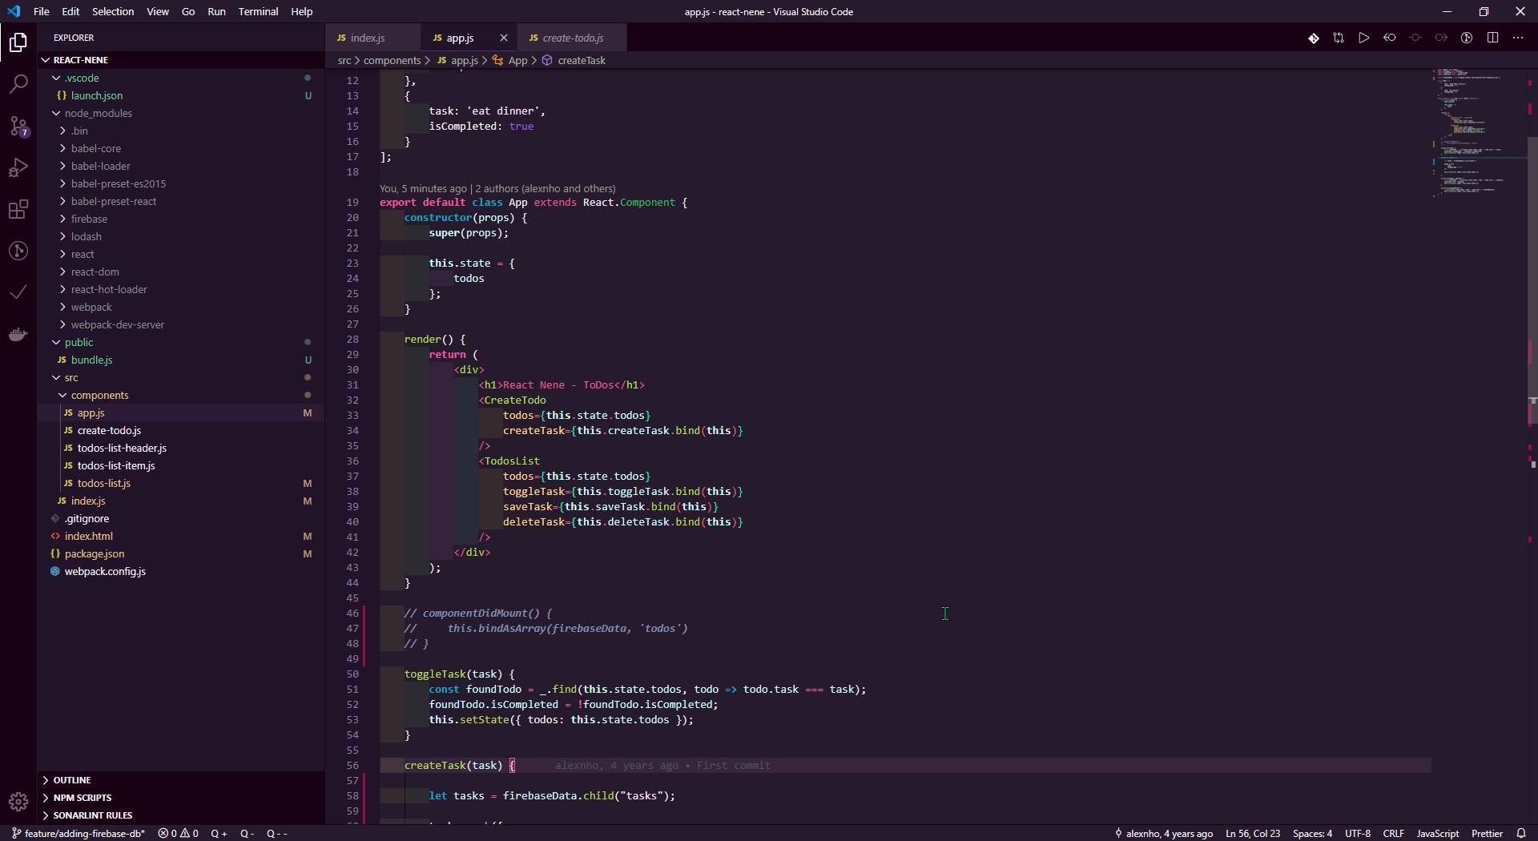Switch git branch feature/adding-firebase-db
This screenshot has height=841, width=1538.
79,833
